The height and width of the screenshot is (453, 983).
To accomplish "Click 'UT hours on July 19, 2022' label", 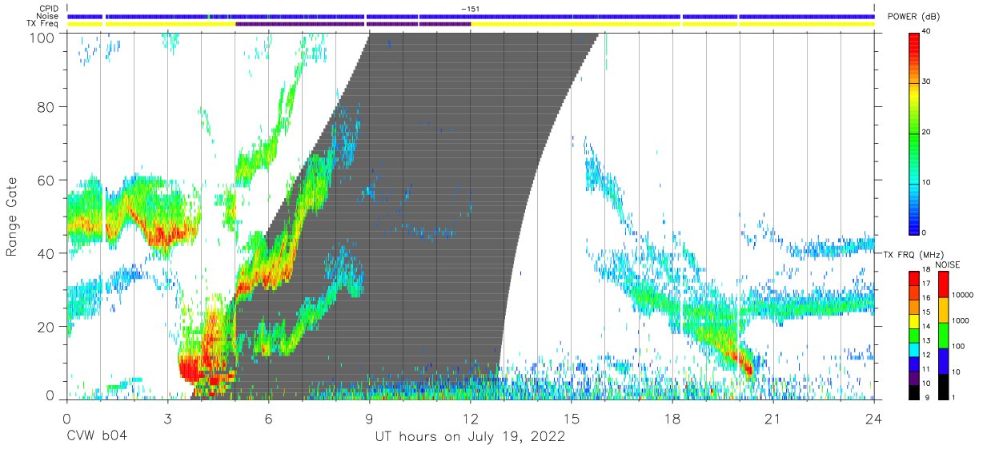I will coord(470,437).
